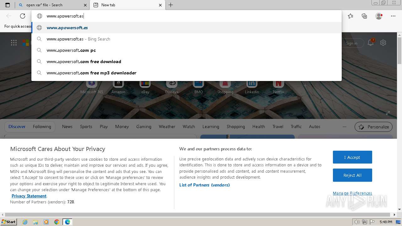Expand more feed categories ellipsis

(x=345, y=127)
